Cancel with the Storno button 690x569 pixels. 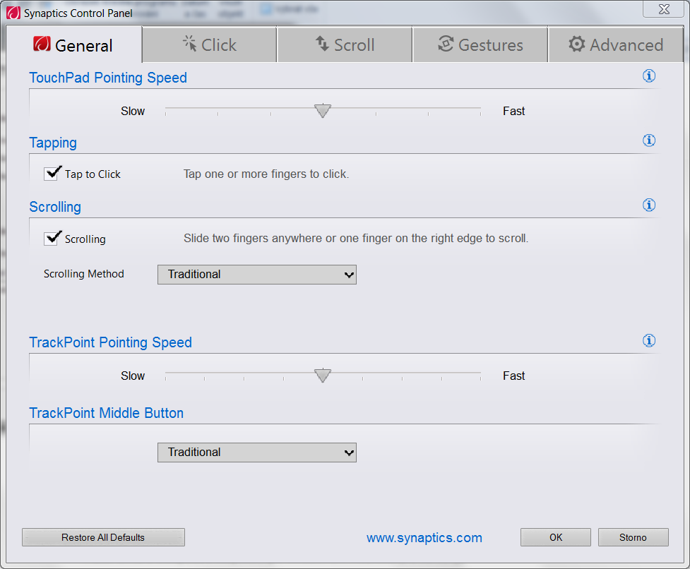633,537
